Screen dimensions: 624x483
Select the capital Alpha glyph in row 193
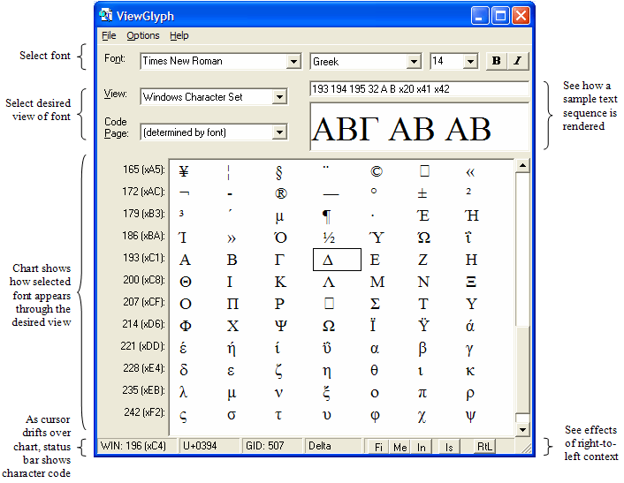185,260
